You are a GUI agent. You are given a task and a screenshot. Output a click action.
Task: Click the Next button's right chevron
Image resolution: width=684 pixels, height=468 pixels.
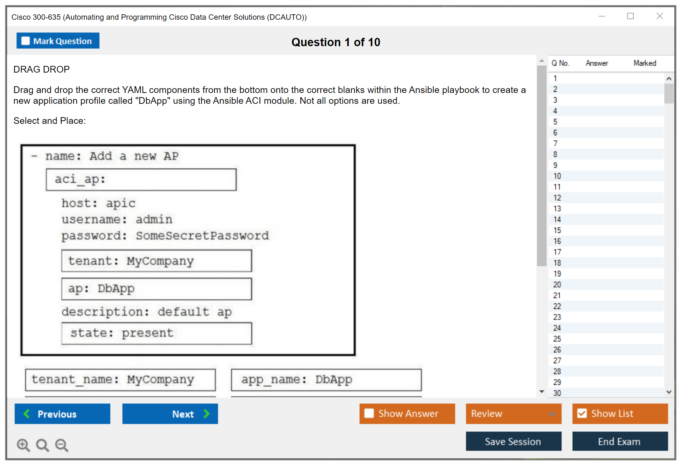(x=207, y=414)
